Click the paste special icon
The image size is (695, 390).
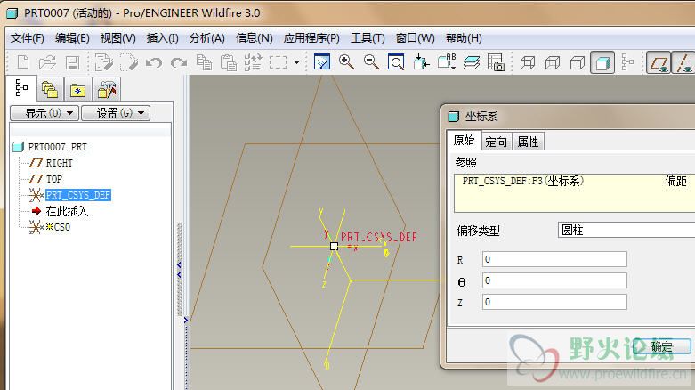(253, 62)
